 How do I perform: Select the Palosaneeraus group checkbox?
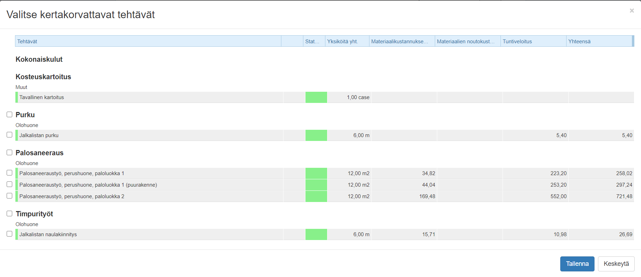point(9,152)
